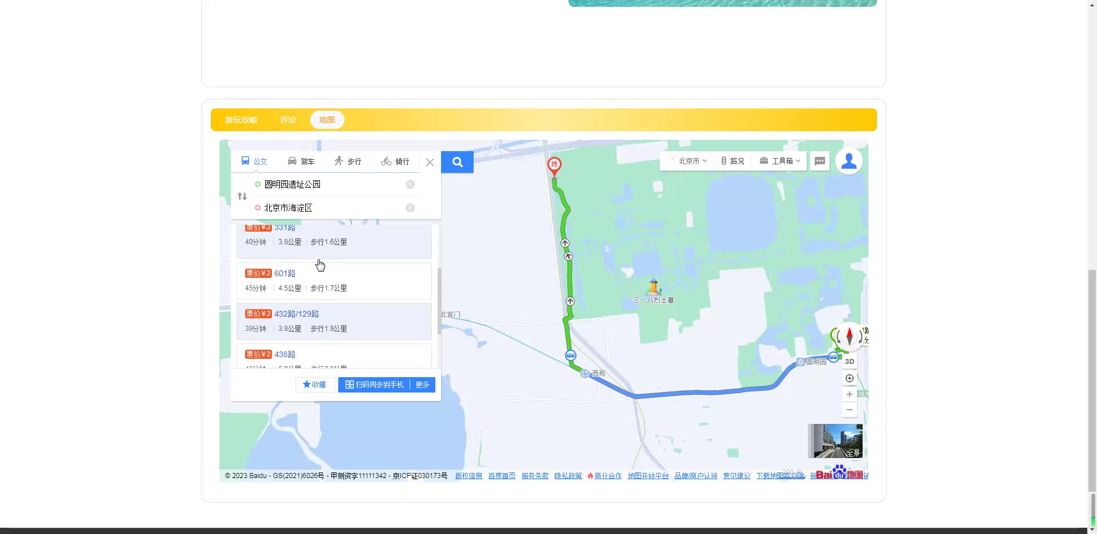Open the 隐私政策 link
1097x534 pixels.
tap(568, 476)
